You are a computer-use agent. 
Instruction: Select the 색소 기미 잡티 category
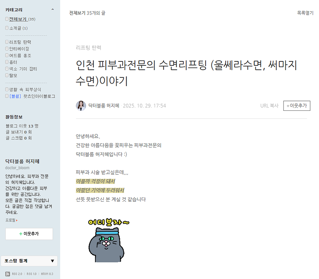23,69
